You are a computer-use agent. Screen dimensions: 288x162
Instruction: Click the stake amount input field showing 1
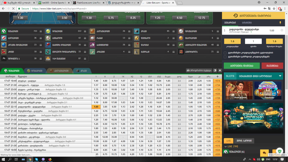pos(253,41)
